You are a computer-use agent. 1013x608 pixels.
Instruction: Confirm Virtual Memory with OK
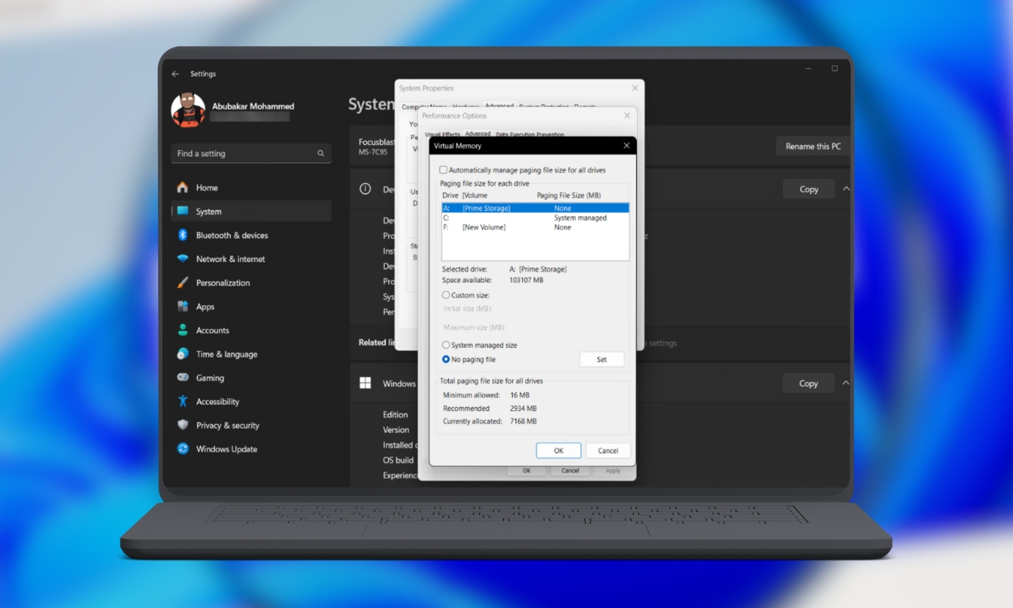(558, 451)
